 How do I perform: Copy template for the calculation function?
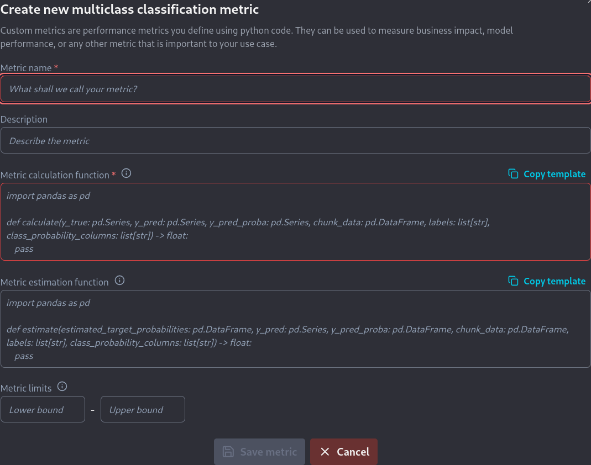[x=547, y=174]
